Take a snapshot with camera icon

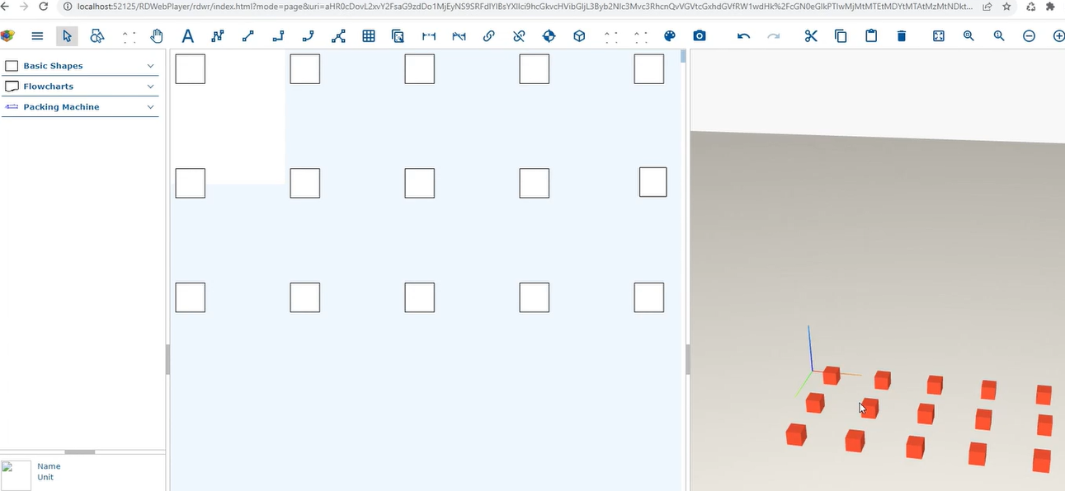coord(700,36)
